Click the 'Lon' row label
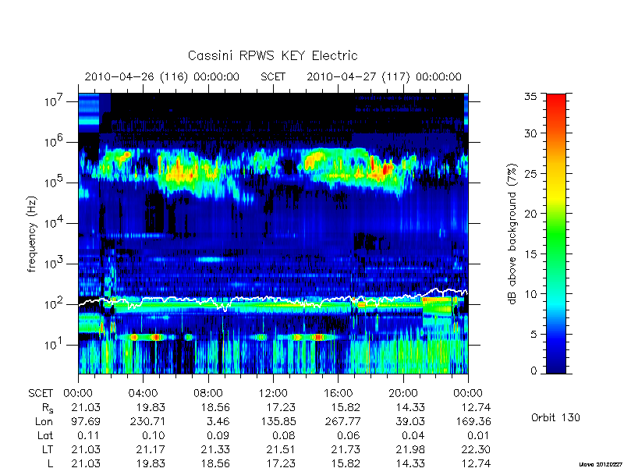Screen dimensions: 624x468 coord(44,421)
